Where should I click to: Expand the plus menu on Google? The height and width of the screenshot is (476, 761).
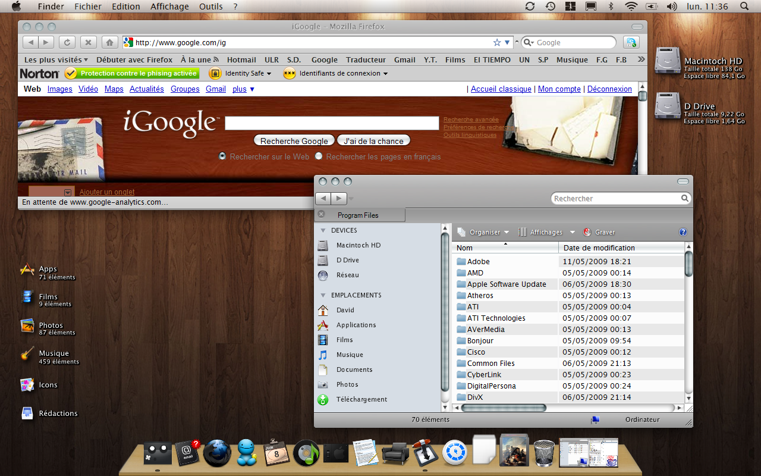point(244,89)
